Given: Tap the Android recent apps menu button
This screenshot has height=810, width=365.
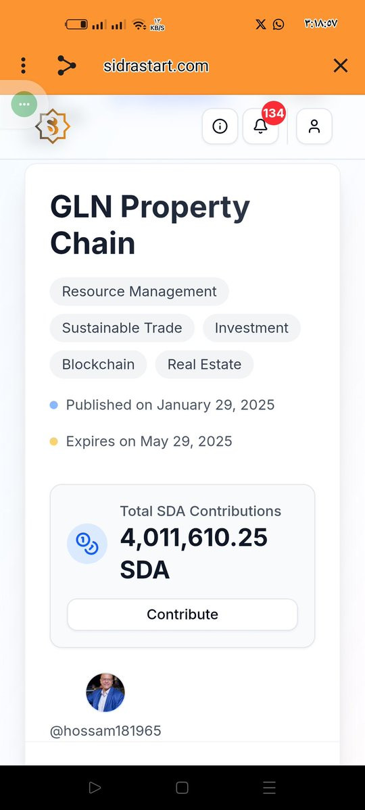Looking at the screenshot, I should [269, 787].
